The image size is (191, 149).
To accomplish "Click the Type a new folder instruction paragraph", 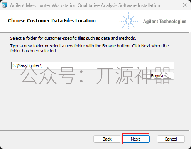I will [x=90, y=49].
